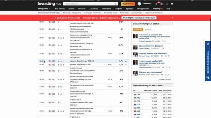Click alert bell for 'Уровень безработицы (окт)' 4,1% row

click(x=126, y=65)
